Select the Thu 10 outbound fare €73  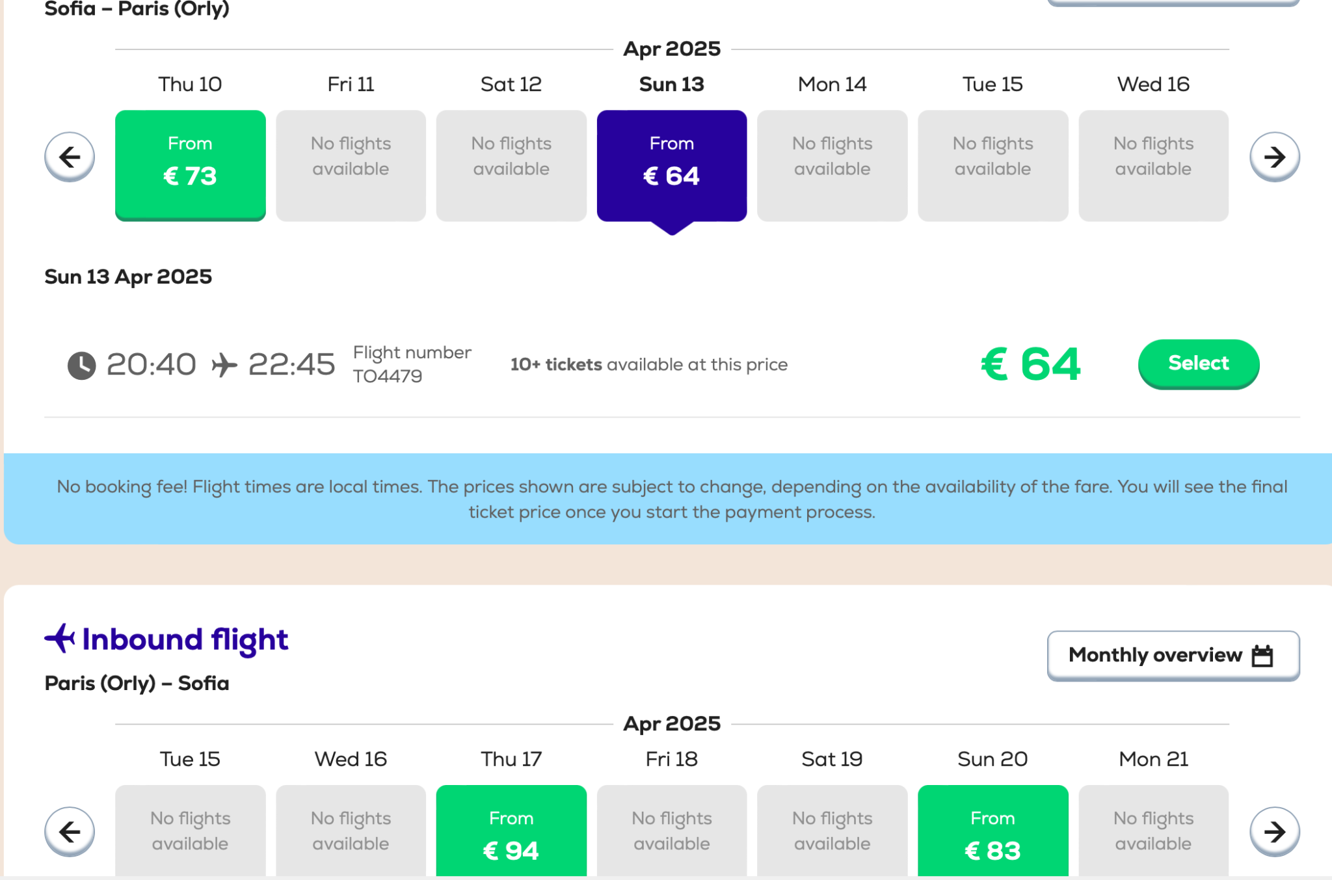coord(190,165)
